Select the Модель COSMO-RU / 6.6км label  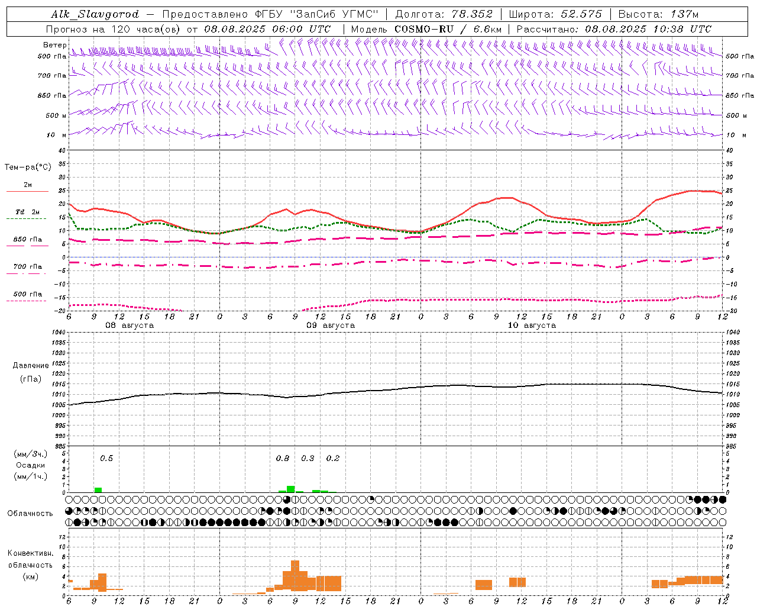pyautogui.click(x=426, y=29)
